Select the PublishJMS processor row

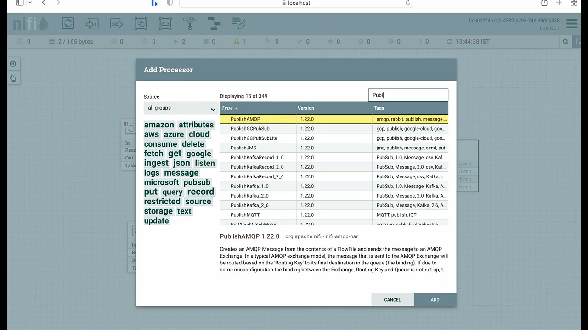(x=334, y=148)
